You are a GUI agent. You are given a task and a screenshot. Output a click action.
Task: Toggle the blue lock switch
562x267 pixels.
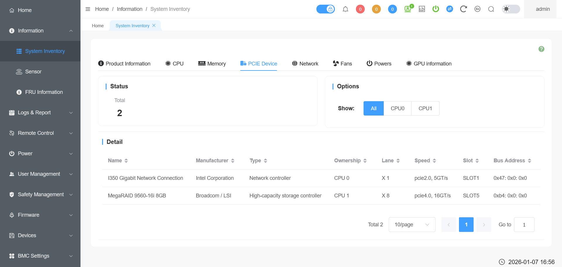click(325, 9)
